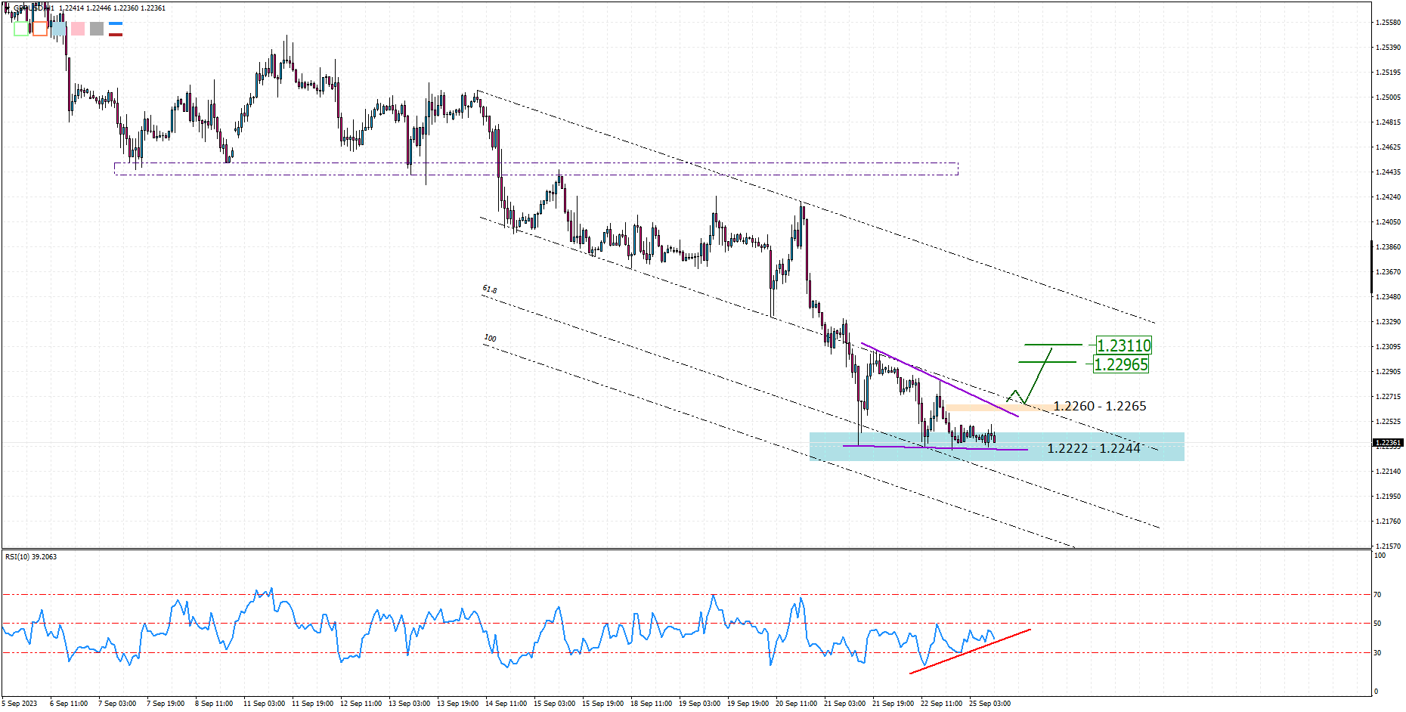
Task: Select the green outlined square marker
Action: (x=21, y=29)
